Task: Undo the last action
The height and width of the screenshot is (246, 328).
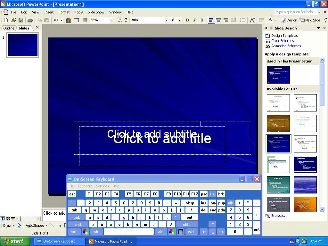Action: [x=56, y=20]
